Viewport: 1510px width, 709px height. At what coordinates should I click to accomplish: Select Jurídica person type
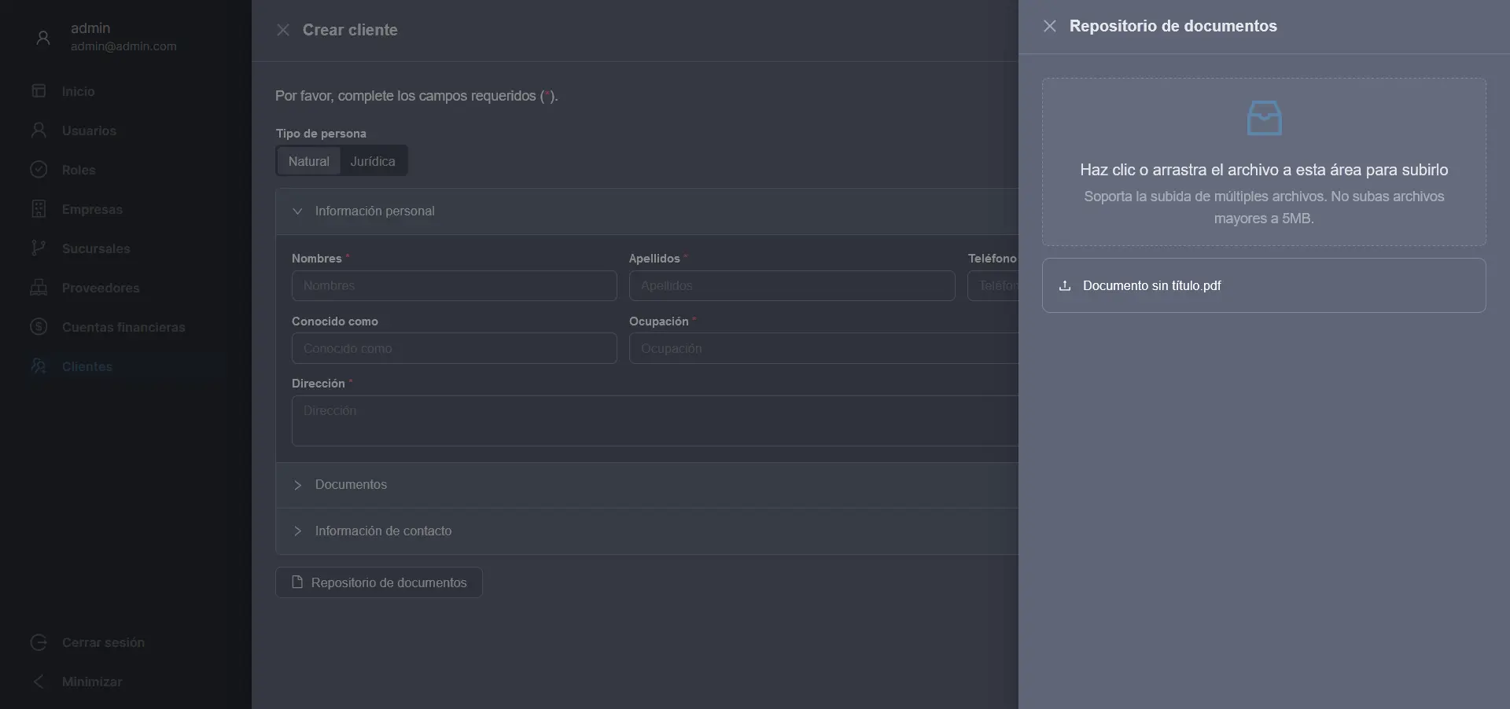coord(373,161)
